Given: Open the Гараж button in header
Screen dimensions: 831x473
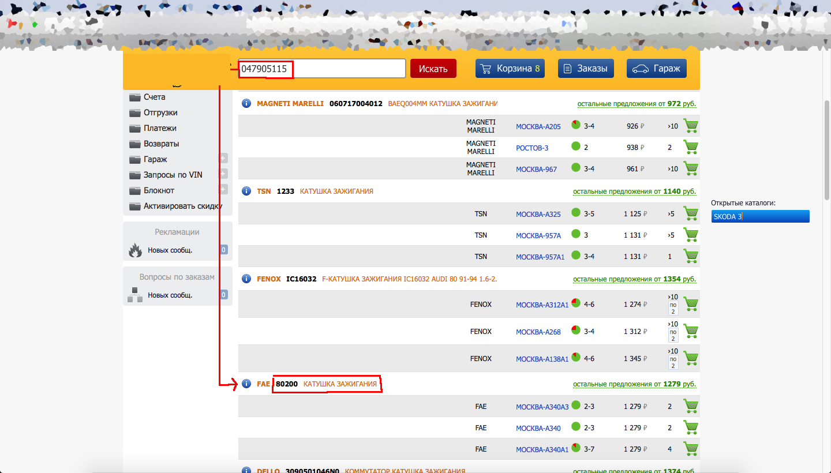Looking at the screenshot, I should tap(657, 69).
